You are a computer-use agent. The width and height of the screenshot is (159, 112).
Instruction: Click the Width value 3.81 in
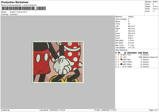pyautogui.click(x=155, y=9)
